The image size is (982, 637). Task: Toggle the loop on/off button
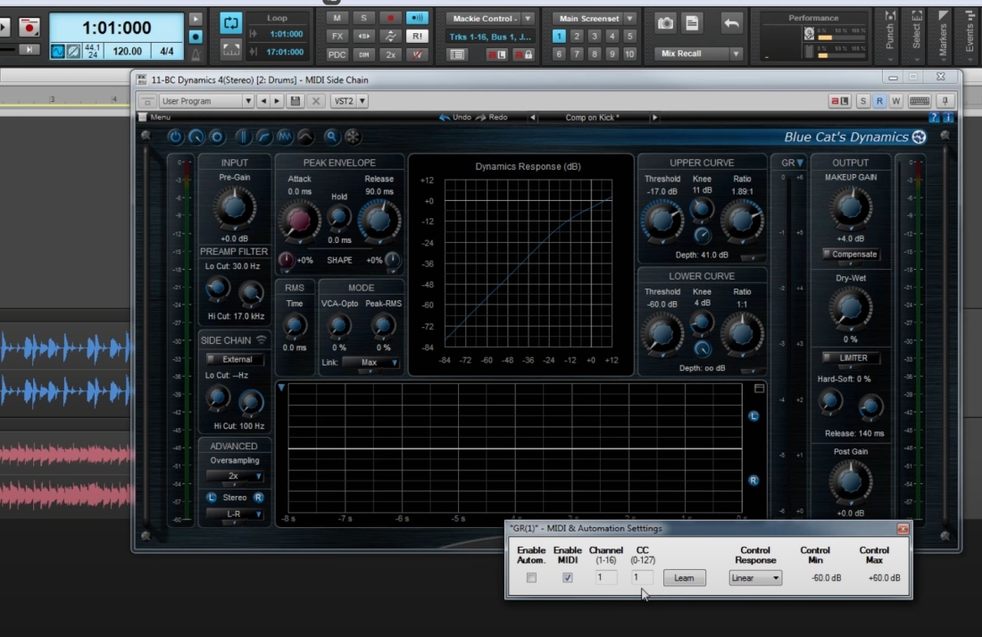(230, 24)
